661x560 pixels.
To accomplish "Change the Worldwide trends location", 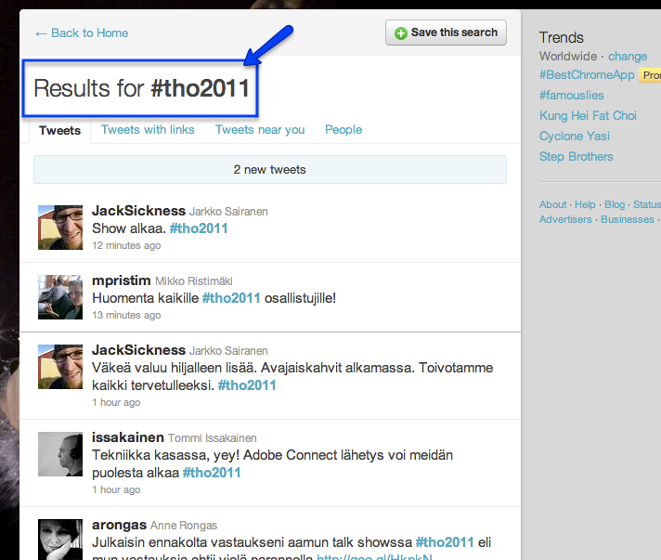I will tap(628, 57).
